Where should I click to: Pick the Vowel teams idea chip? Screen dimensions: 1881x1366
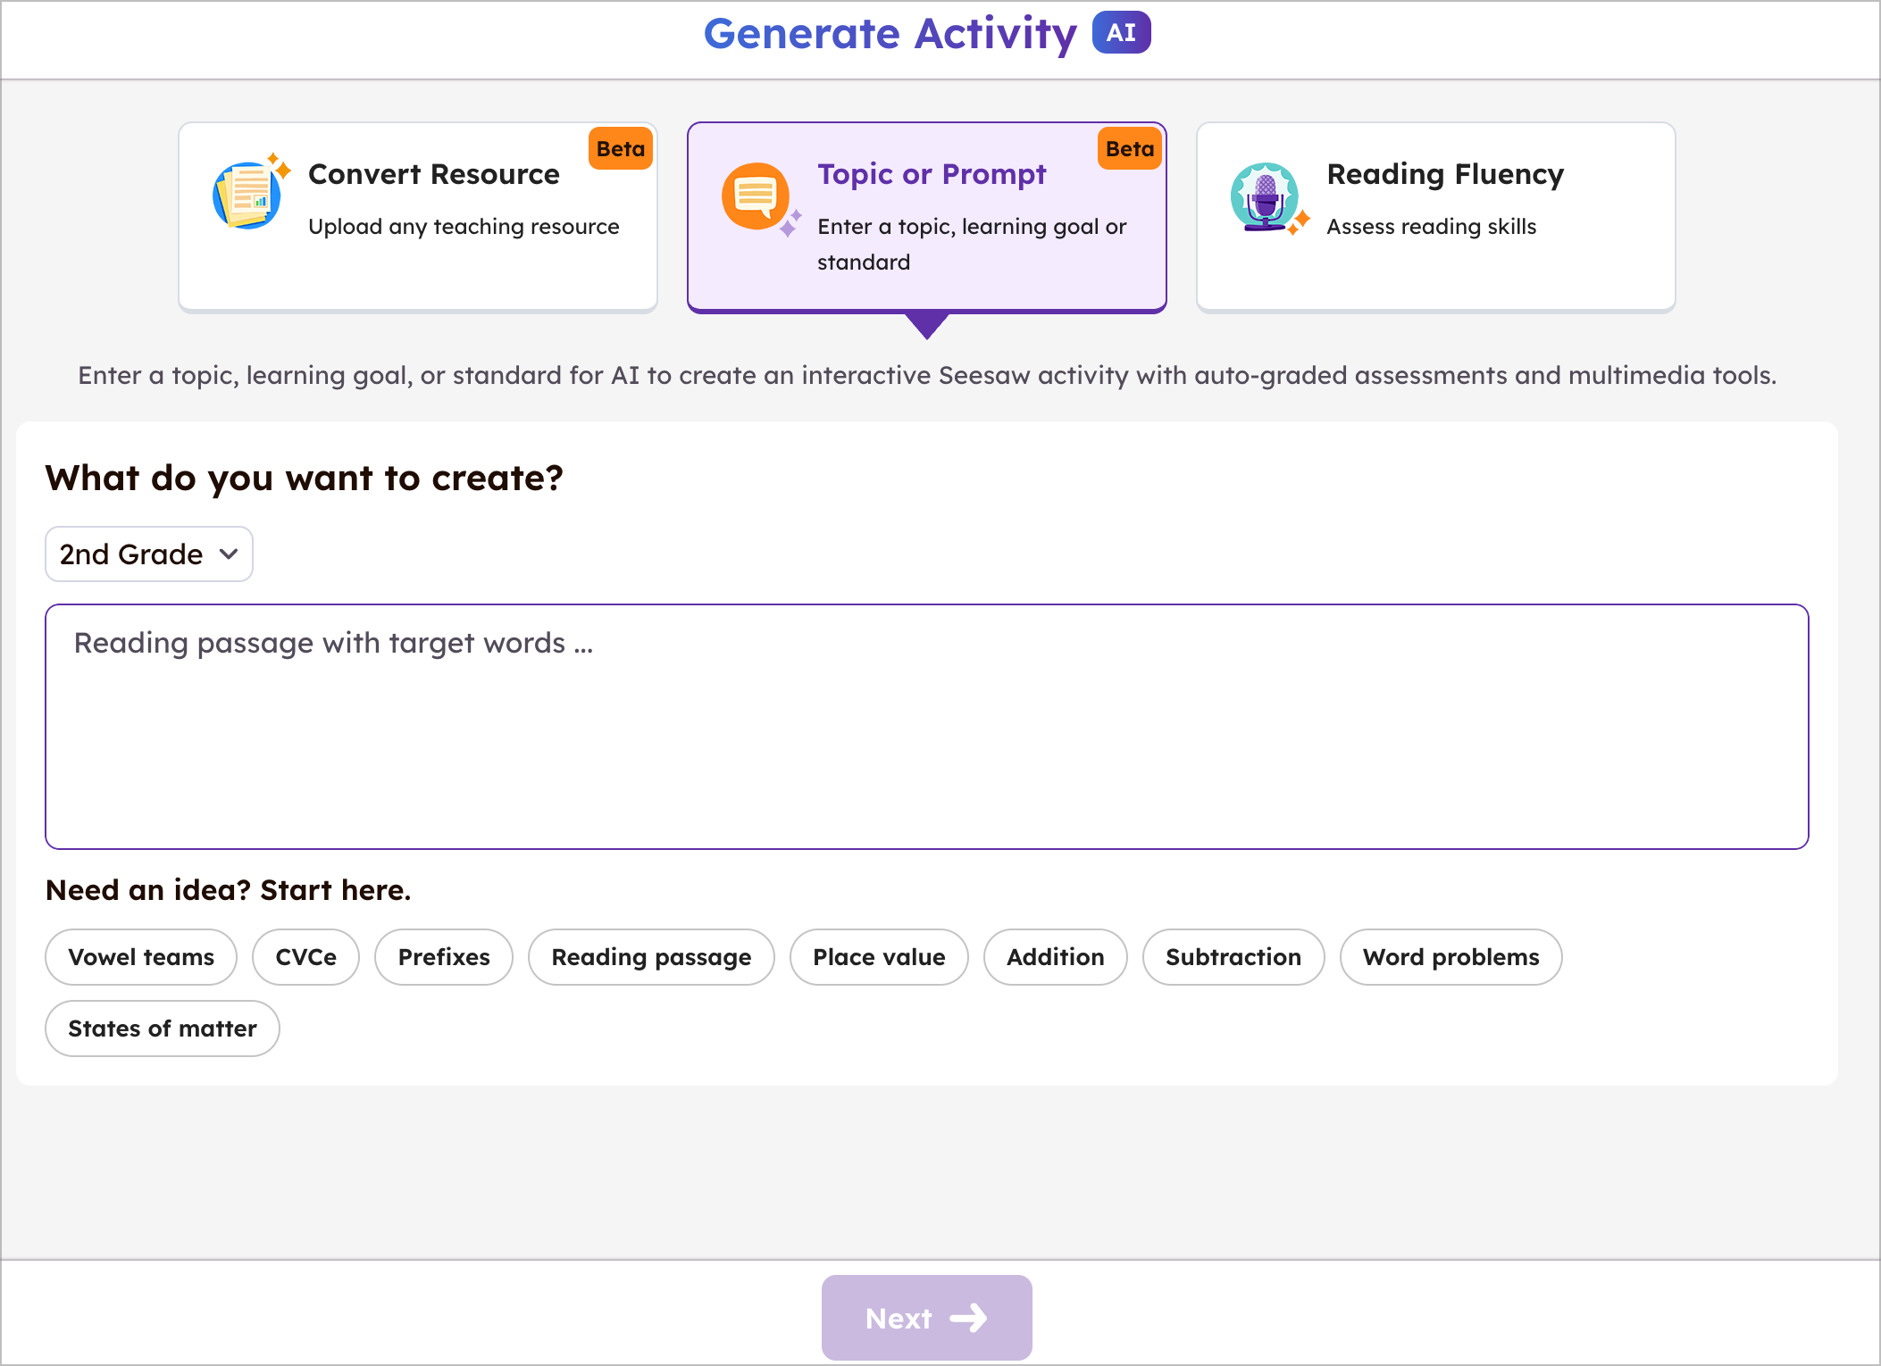pos(141,957)
